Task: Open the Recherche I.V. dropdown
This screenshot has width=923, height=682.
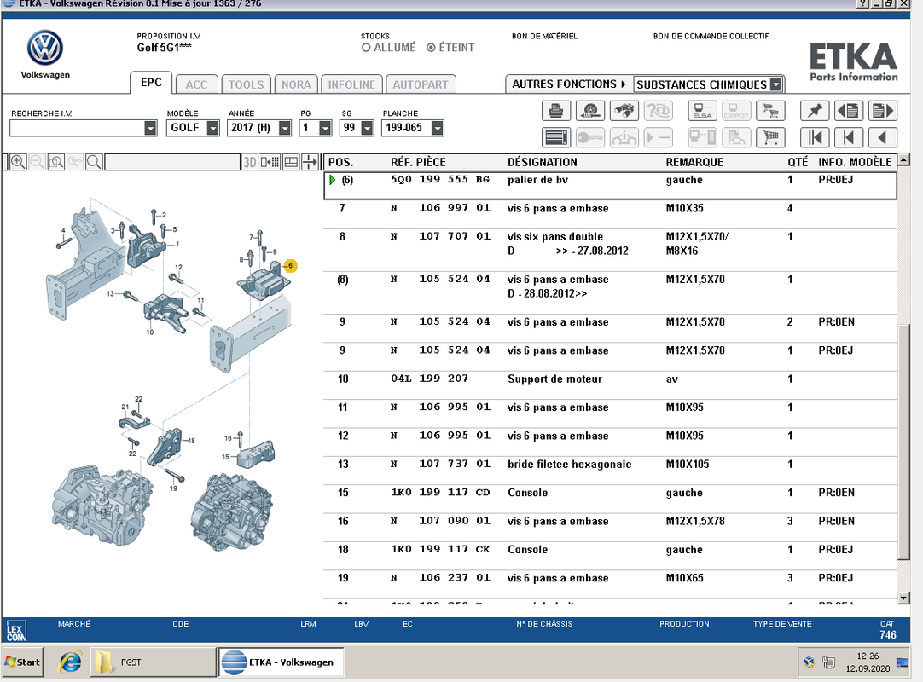Action: pos(151,128)
